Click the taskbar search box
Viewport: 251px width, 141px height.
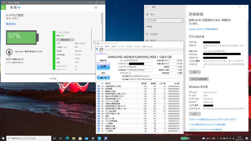click(29, 138)
